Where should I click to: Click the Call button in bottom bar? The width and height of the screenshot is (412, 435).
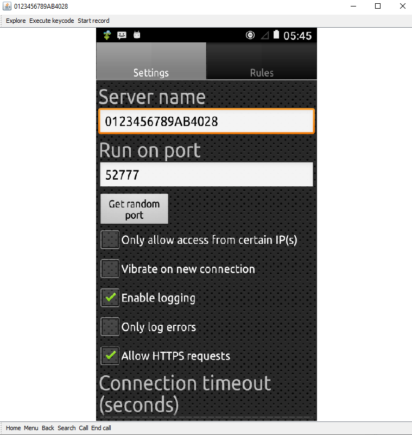(x=84, y=428)
